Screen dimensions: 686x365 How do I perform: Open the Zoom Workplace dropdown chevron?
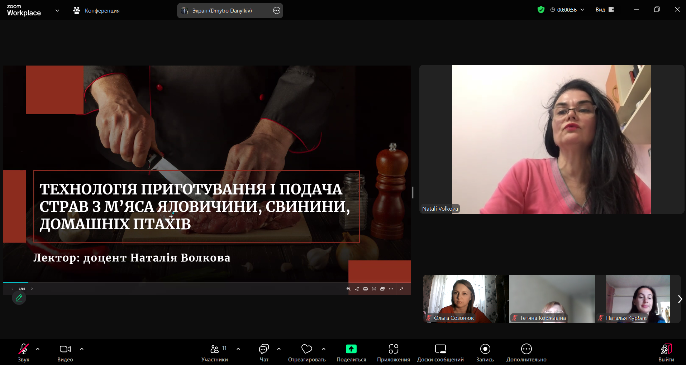(x=57, y=10)
